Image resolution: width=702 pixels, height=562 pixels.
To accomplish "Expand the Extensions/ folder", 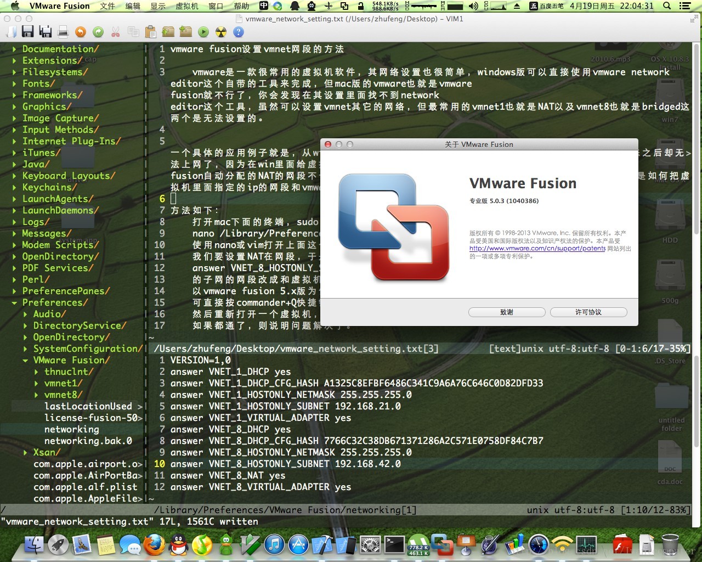I will click(x=15, y=60).
